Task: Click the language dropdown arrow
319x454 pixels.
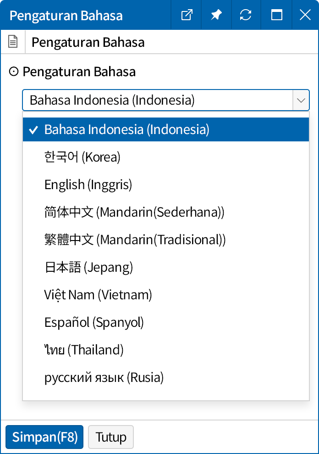Action: [x=301, y=100]
